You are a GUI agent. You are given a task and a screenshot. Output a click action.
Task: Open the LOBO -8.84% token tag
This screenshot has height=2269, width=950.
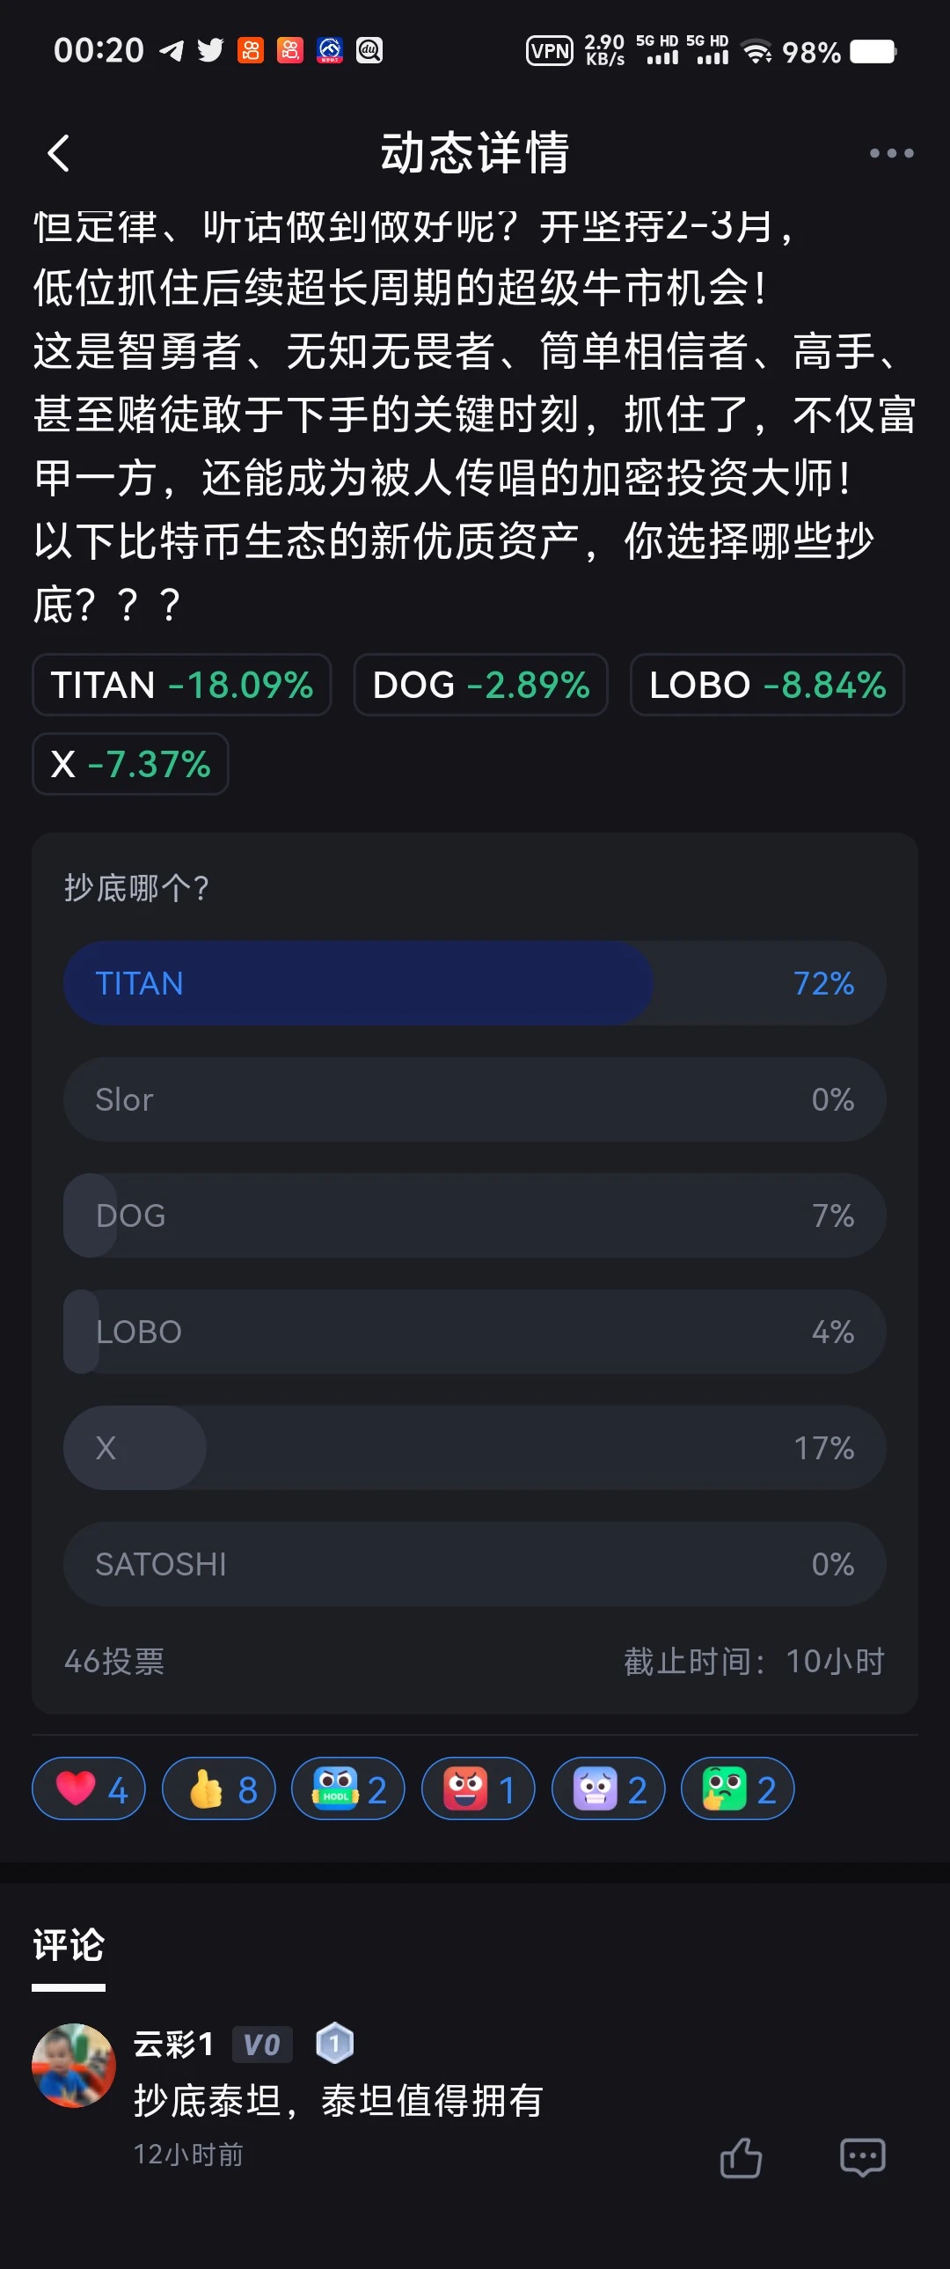767,686
